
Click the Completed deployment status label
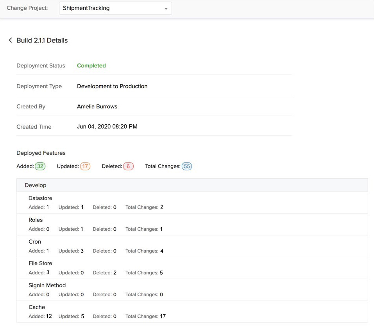[x=91, y=65]
